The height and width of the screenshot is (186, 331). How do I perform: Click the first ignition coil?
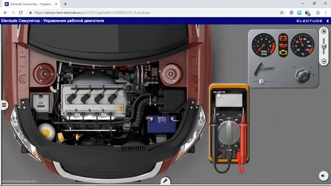tap(72, 98)
